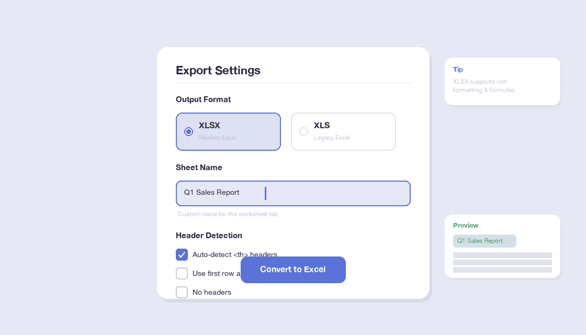
Task: Click the Export Settings title
Action: click(218, 70)
